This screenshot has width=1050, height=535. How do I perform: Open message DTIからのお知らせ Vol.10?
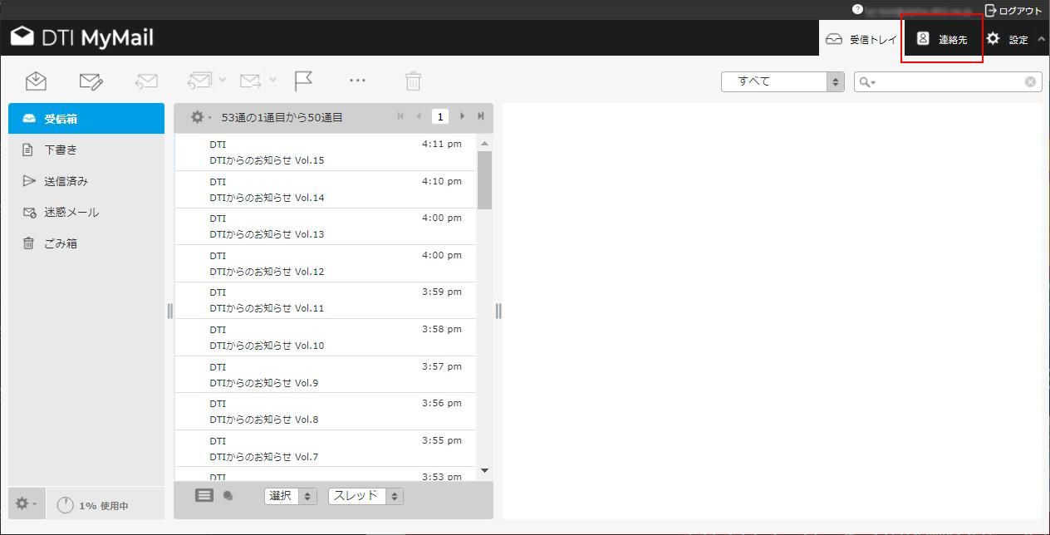(326, 337)
